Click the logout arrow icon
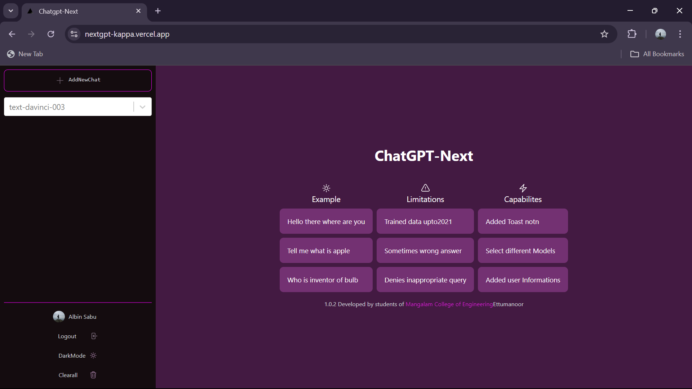 point(94,336)
